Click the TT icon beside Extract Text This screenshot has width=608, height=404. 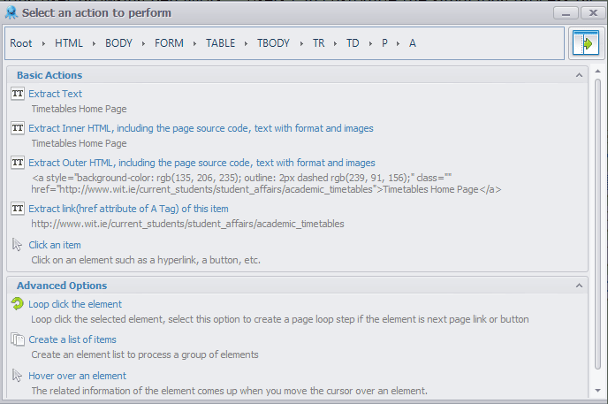click(x=18, y=94)
